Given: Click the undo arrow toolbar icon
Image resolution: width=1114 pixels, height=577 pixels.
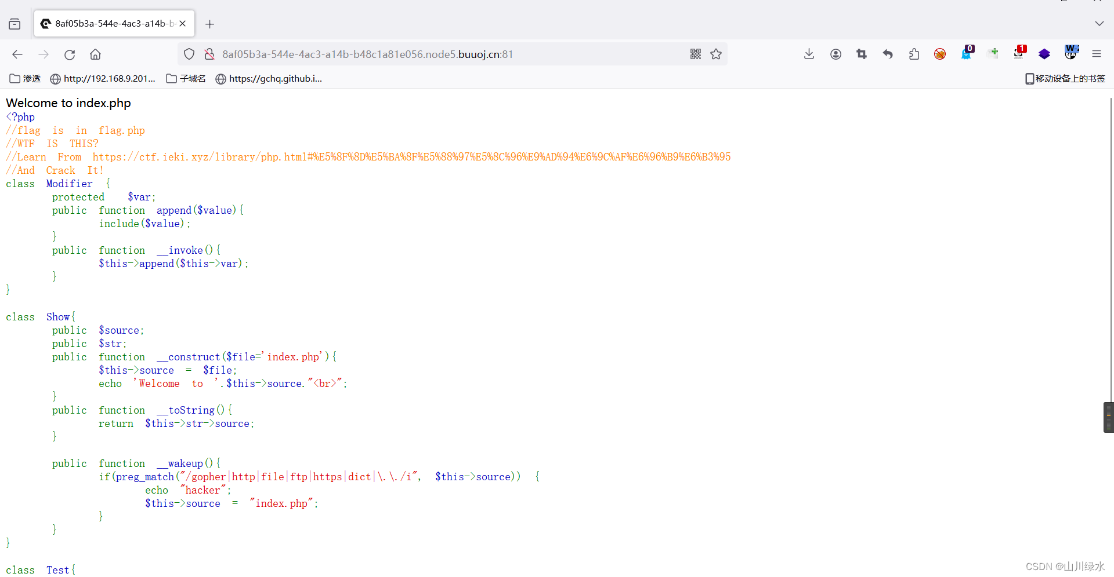Looking at the screenshot, I should (888, 54).
